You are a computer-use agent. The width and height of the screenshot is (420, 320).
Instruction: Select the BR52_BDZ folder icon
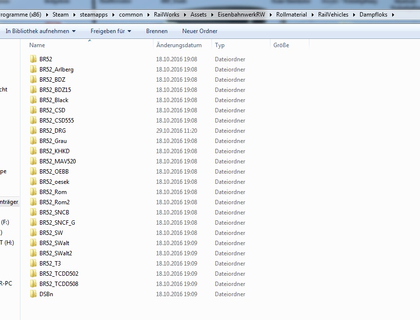33,79
